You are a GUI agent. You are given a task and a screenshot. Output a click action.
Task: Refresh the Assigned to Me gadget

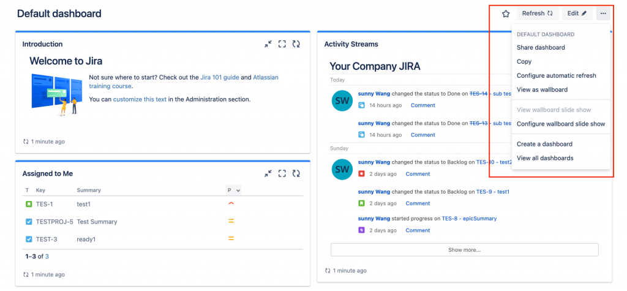pos(296,173)
